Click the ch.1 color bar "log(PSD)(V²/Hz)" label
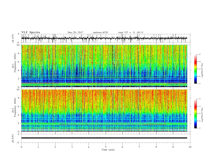214x165 pixels. tap(202, 70)
